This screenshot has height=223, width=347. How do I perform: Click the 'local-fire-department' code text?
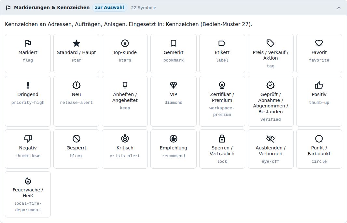[28, 207]
